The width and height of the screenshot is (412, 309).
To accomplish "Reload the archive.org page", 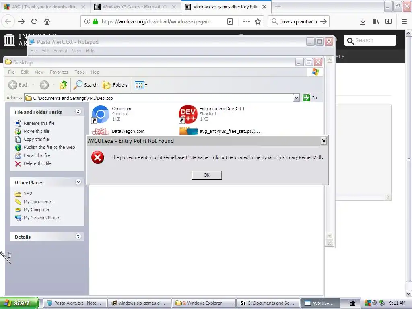I will (34, 21).
